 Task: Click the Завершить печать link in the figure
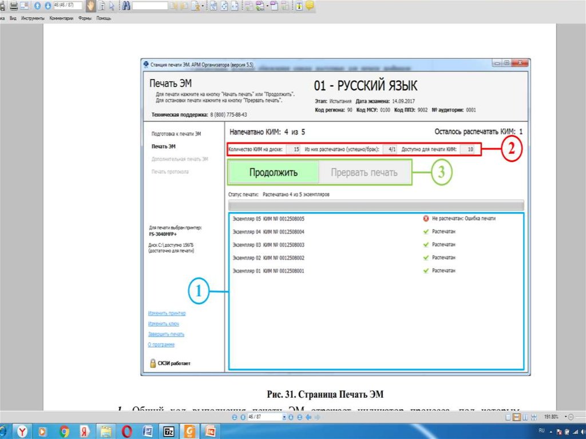point(167,334)
